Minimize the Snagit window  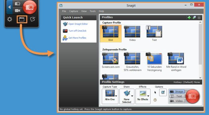coord(185,5)
